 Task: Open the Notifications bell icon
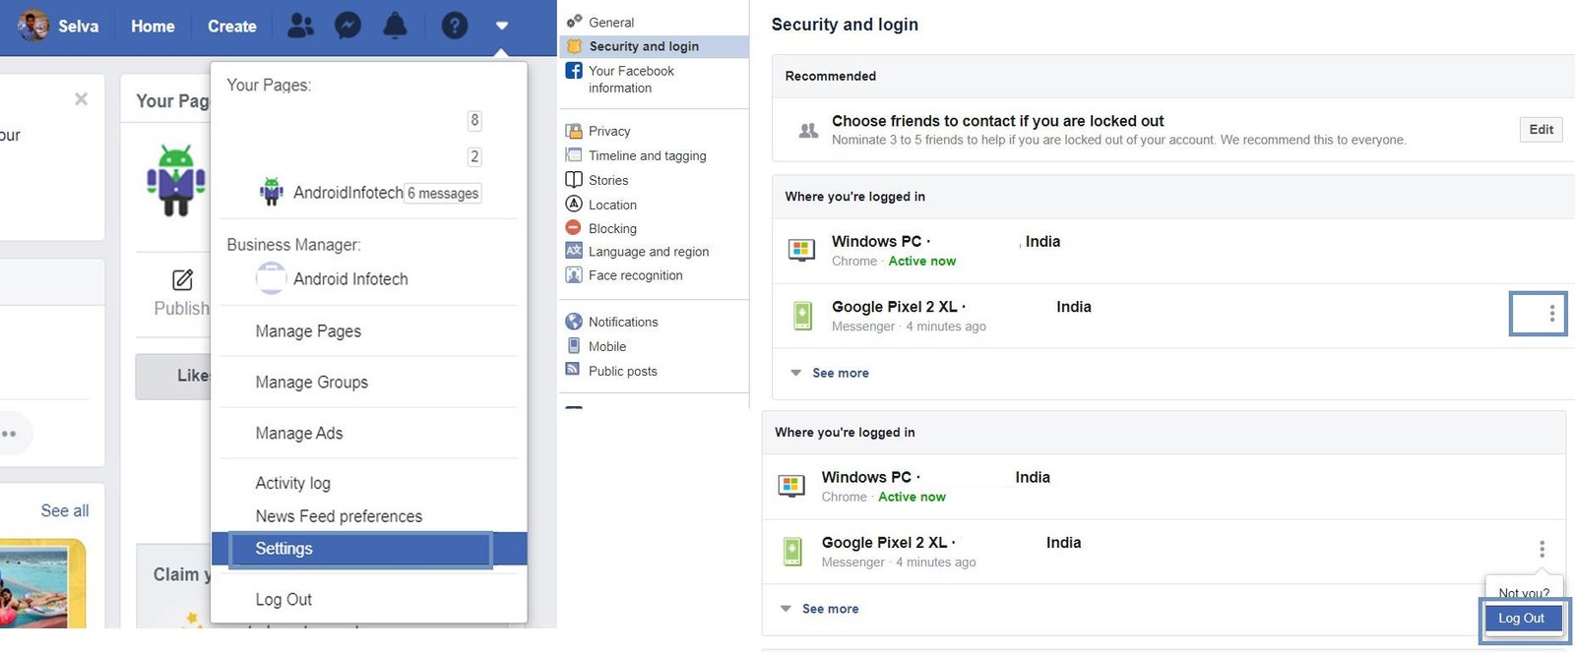[395, 26]
